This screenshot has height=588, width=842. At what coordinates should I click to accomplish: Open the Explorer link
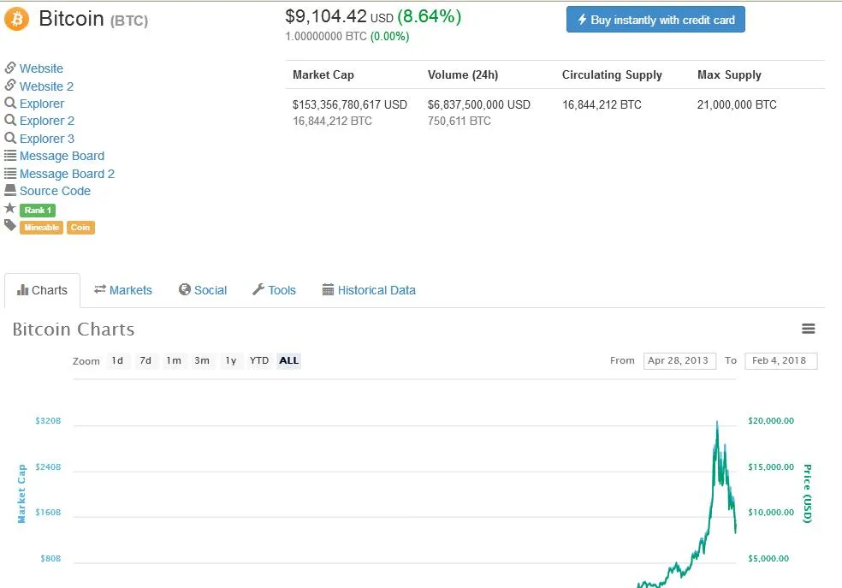pyautogui.click(x=42, y=103)
